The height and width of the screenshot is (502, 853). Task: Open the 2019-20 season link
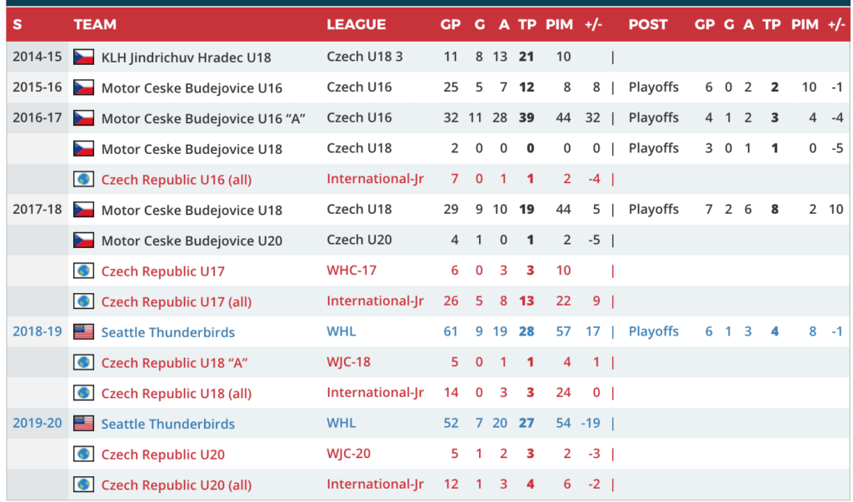(37, 423)
